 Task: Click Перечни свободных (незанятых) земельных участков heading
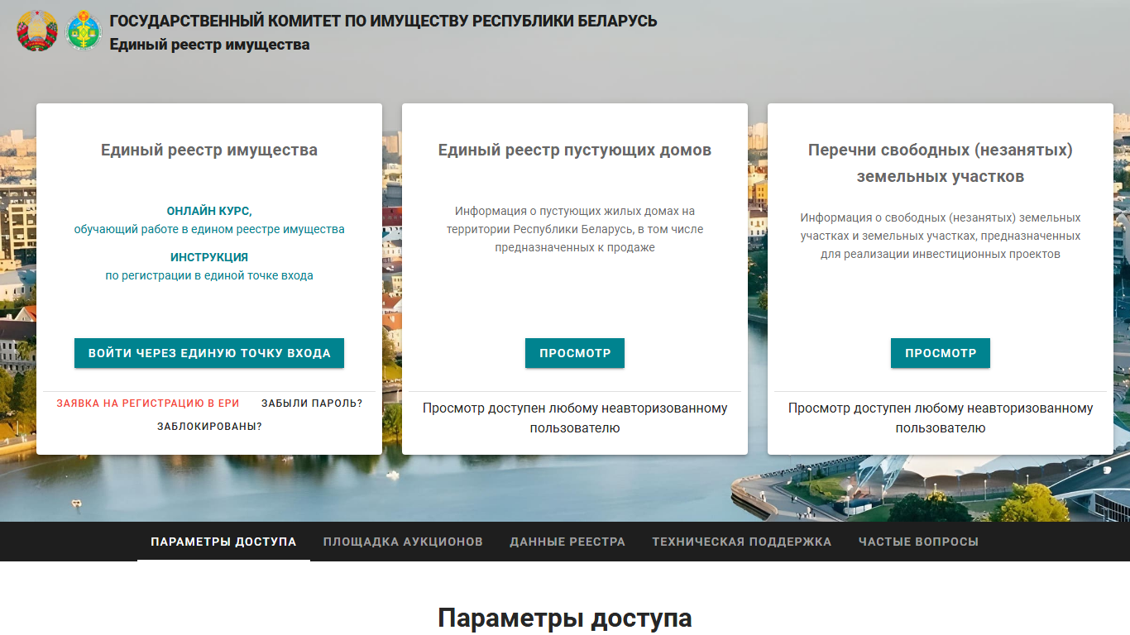click(941, 163)
